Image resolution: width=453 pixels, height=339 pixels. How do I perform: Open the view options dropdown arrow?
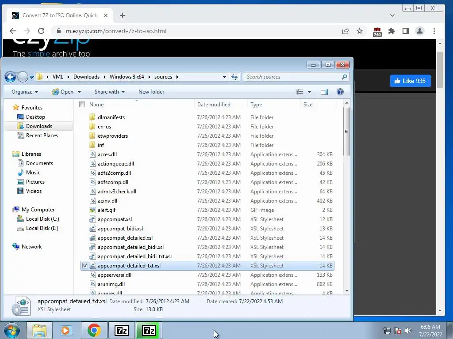[x=309, y=92]
